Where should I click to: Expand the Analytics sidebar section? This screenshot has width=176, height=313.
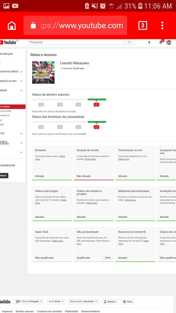(21, 134)
